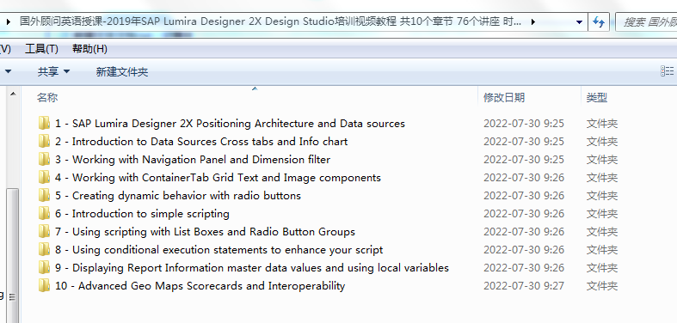Image resolution: width=677 pixels, height=323 pixels.
Task: Sort by 名称 column header
Action: pyautogui.click(x=47, y=97)
